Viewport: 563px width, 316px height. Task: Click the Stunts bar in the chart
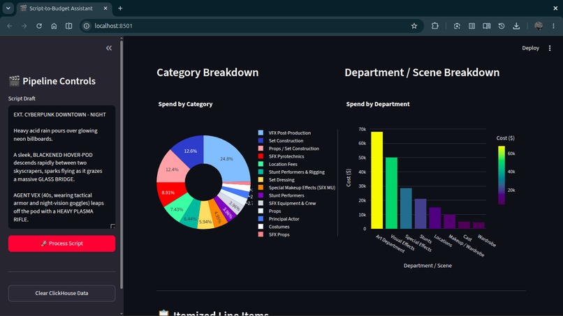pos(421,213)
